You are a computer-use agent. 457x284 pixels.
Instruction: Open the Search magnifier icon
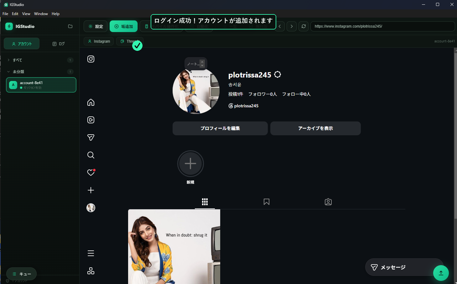[x=91, y=155]
